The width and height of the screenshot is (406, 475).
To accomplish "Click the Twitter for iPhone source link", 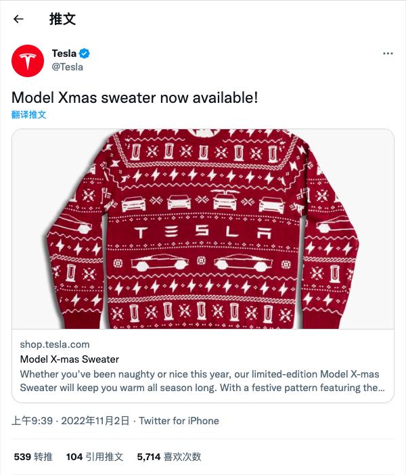I will pyautogui.click(x=179, y=420).
